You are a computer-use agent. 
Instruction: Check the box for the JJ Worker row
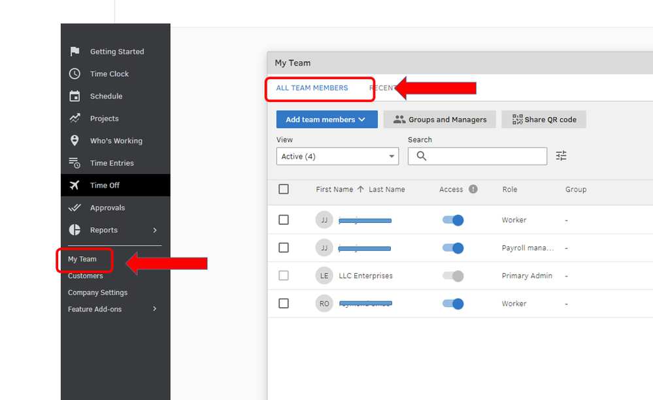click(x=284, y=220)
